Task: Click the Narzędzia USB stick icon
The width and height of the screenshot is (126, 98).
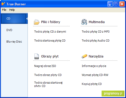Action: click(x=84, y=56)
